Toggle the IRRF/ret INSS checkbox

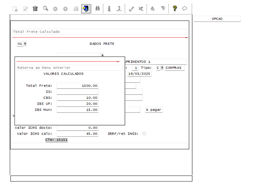tap(144, 133)
